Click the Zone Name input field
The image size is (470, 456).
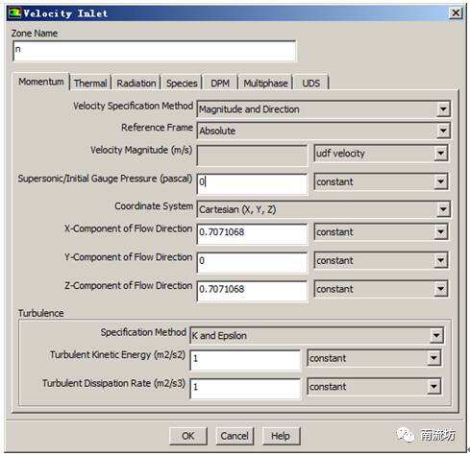[x=154, y=51]
